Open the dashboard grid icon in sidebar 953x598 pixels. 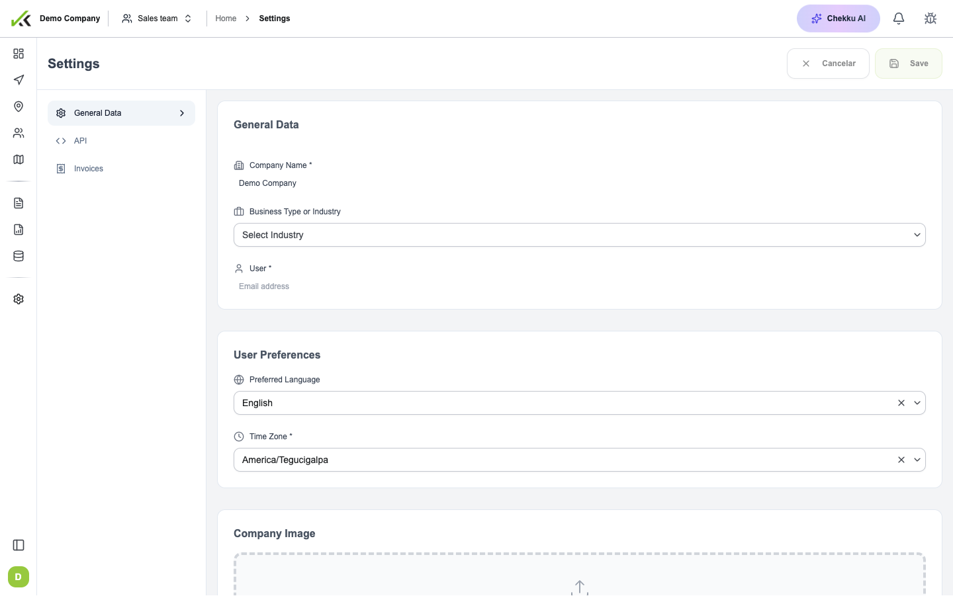coord(19,54)
